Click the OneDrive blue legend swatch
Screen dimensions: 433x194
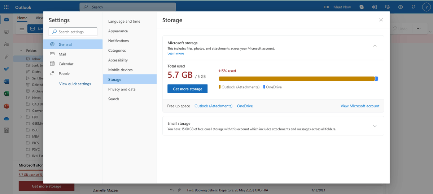(264, 87)
